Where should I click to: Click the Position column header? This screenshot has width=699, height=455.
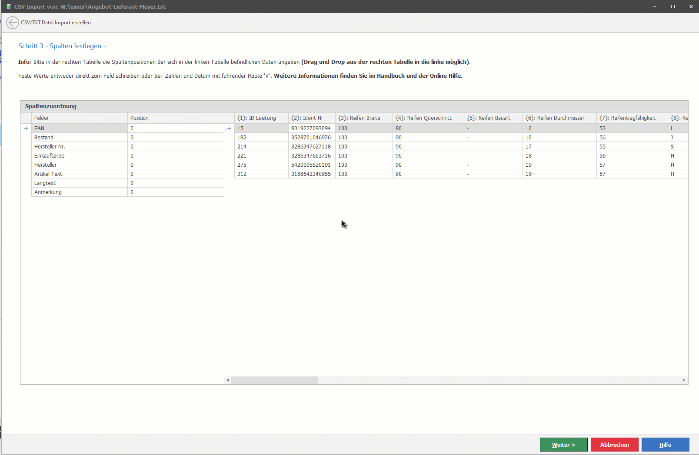coord(176,118)
